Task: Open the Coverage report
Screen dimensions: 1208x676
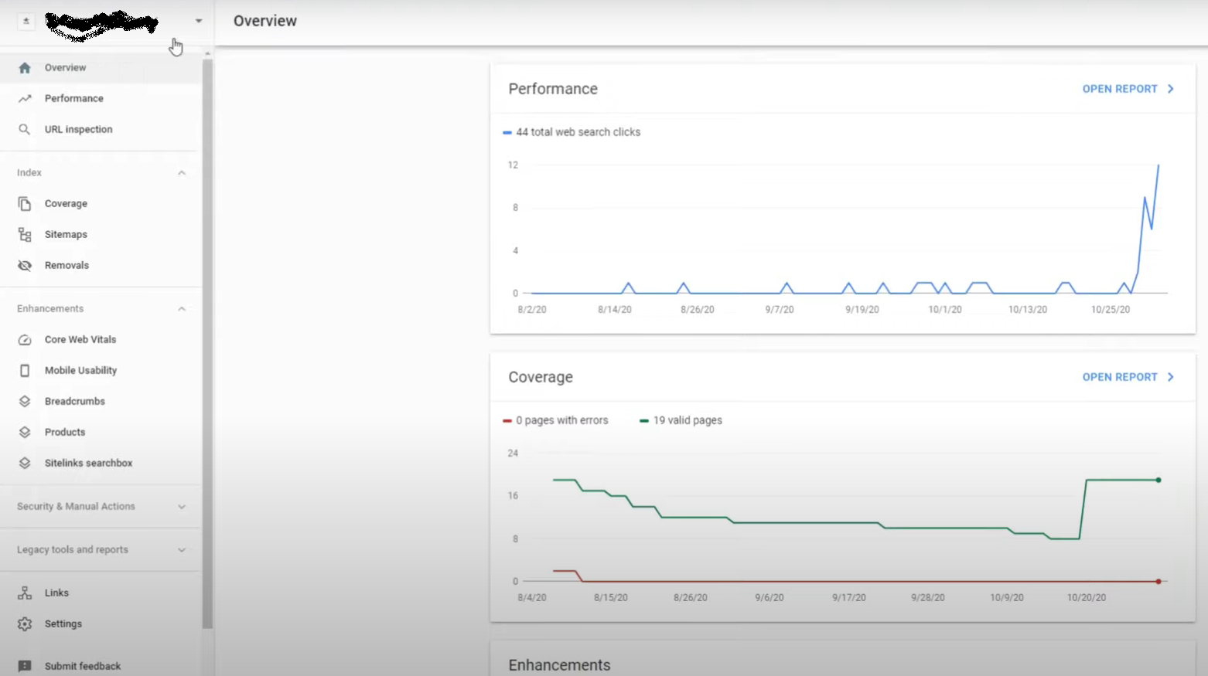Action: (x=1128, y=376)
